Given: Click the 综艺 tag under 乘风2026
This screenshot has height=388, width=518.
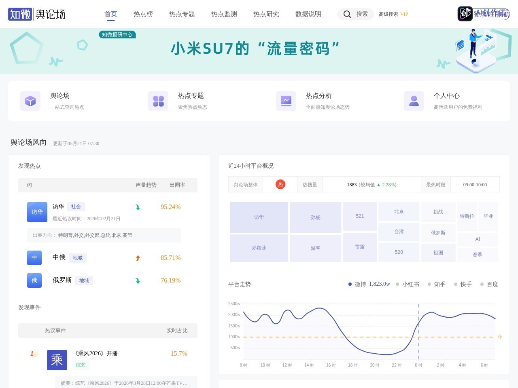Looking at the screenshot, I should click(x=81, y=365).
